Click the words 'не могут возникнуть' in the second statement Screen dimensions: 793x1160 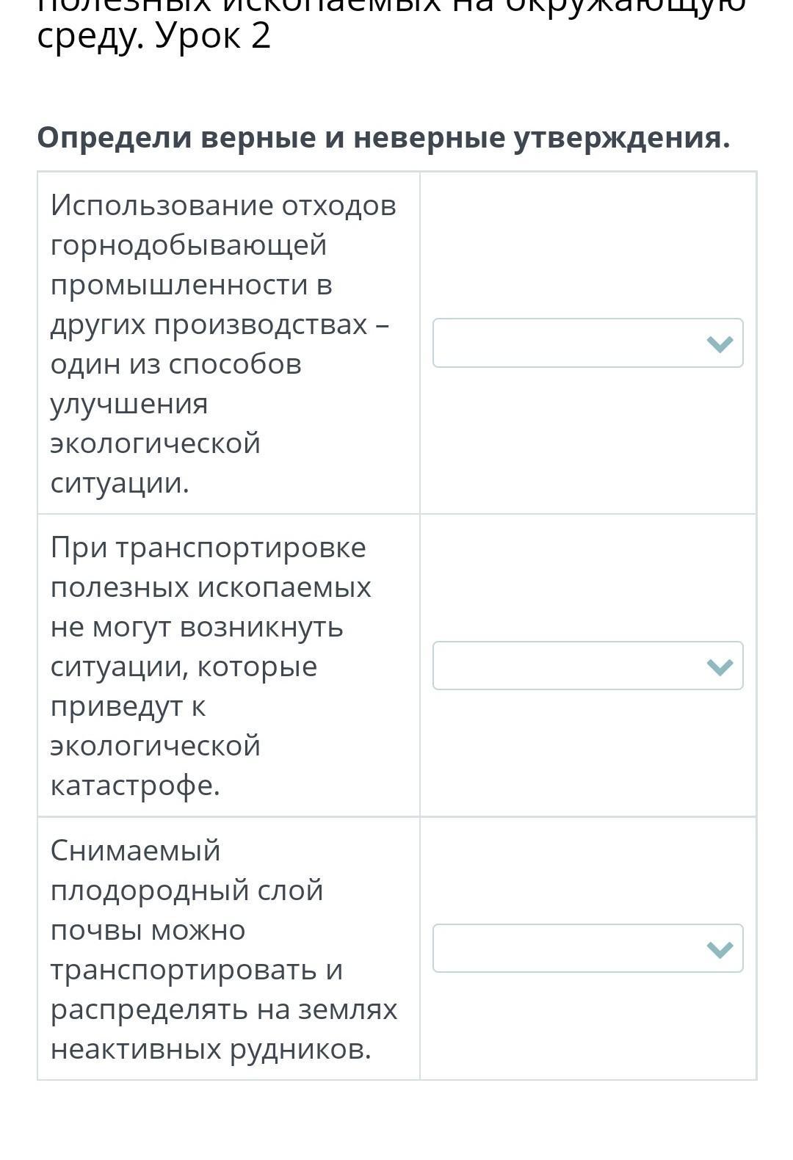(197, 627)
